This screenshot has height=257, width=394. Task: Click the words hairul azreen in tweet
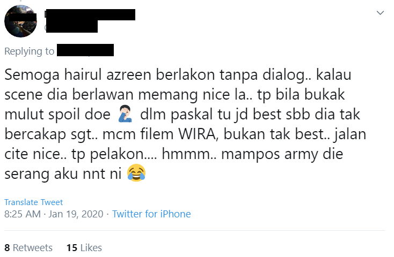click(107, 74)
